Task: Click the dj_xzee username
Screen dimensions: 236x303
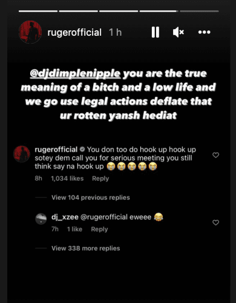Action: [x=65, y=217]
